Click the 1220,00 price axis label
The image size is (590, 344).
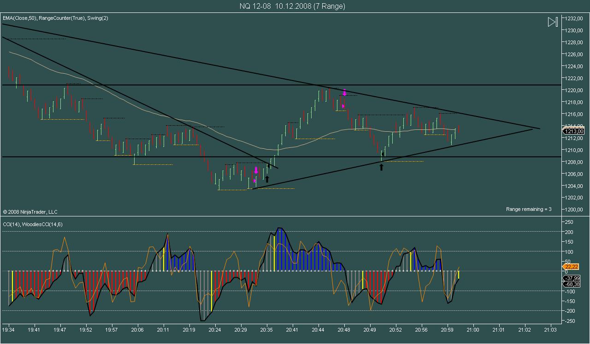point(575,90)
